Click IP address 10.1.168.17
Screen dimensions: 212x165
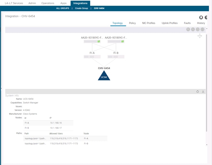(56, 128)
